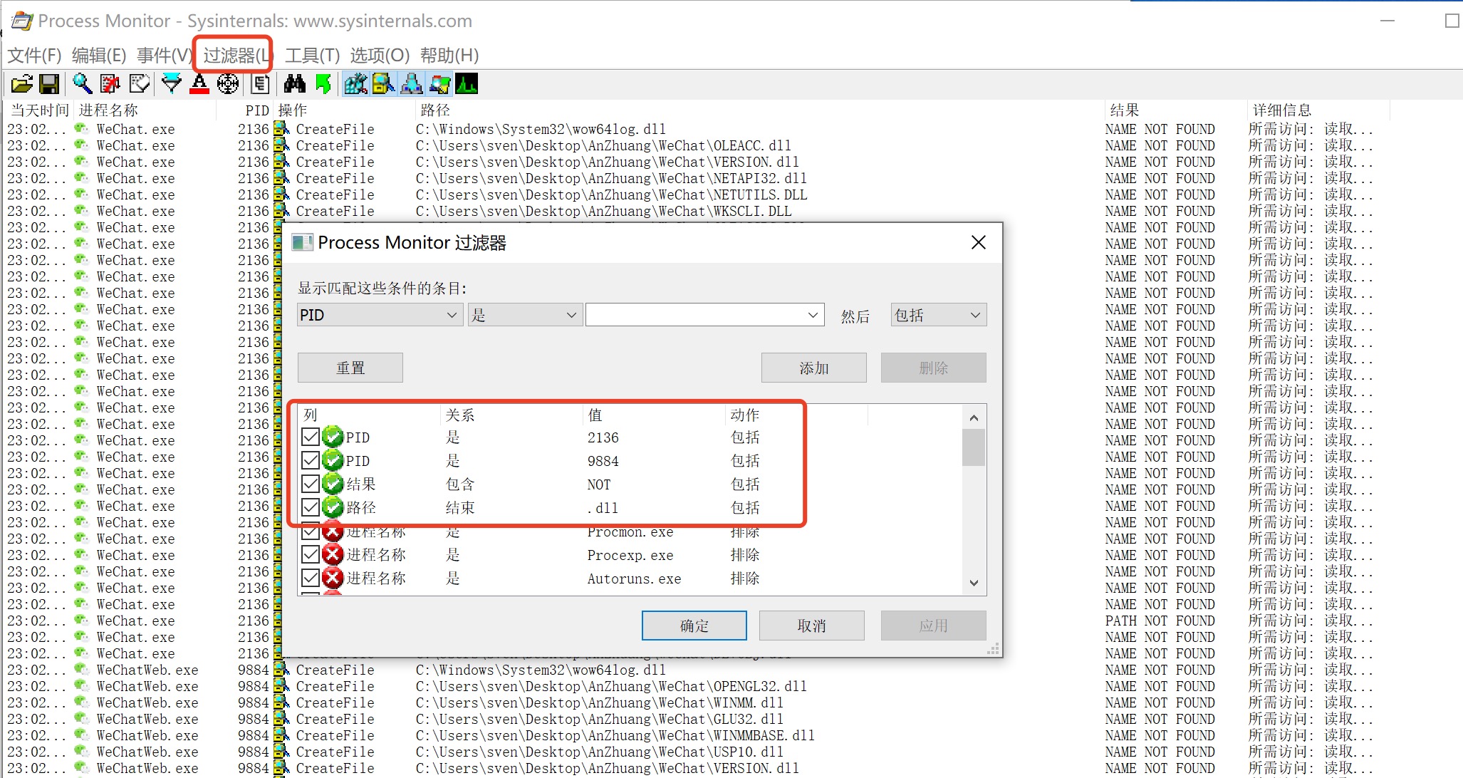Toggle Show Registry Activity icon
The width and height of the screenshot is (1463, 778).
(x=355, y=84)
